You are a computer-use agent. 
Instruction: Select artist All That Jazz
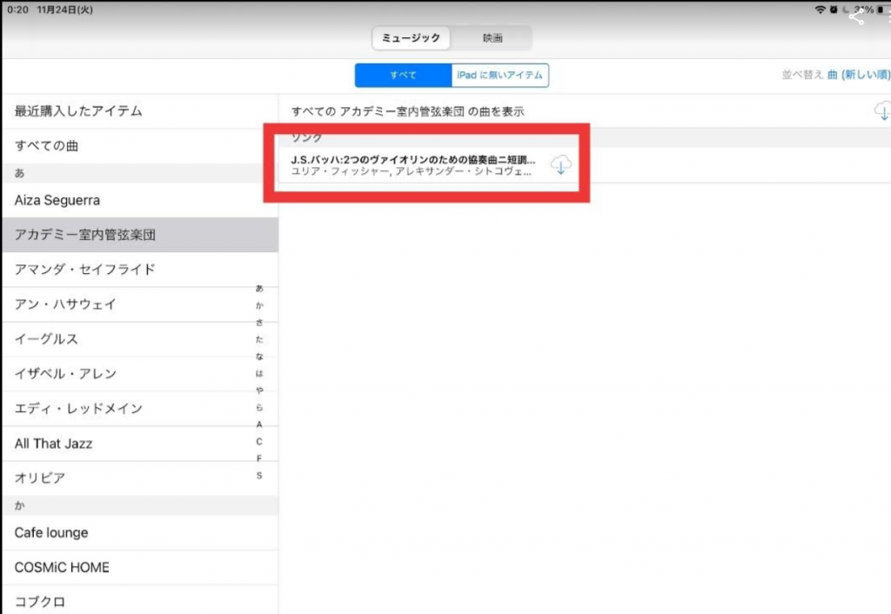click(140, 444)
